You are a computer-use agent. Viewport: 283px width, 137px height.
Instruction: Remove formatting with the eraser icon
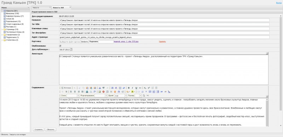124,88
